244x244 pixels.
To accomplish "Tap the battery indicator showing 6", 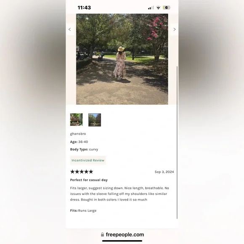I will point(167,8).
